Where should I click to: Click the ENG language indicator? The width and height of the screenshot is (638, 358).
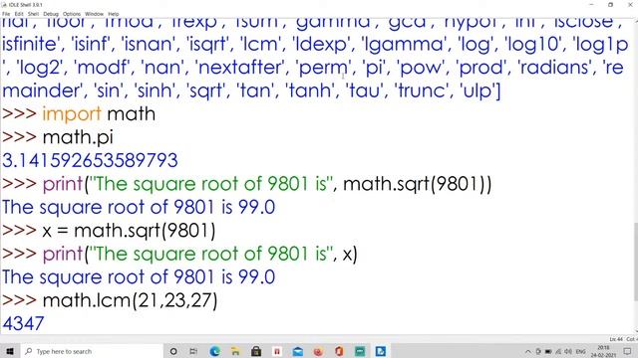580,351
